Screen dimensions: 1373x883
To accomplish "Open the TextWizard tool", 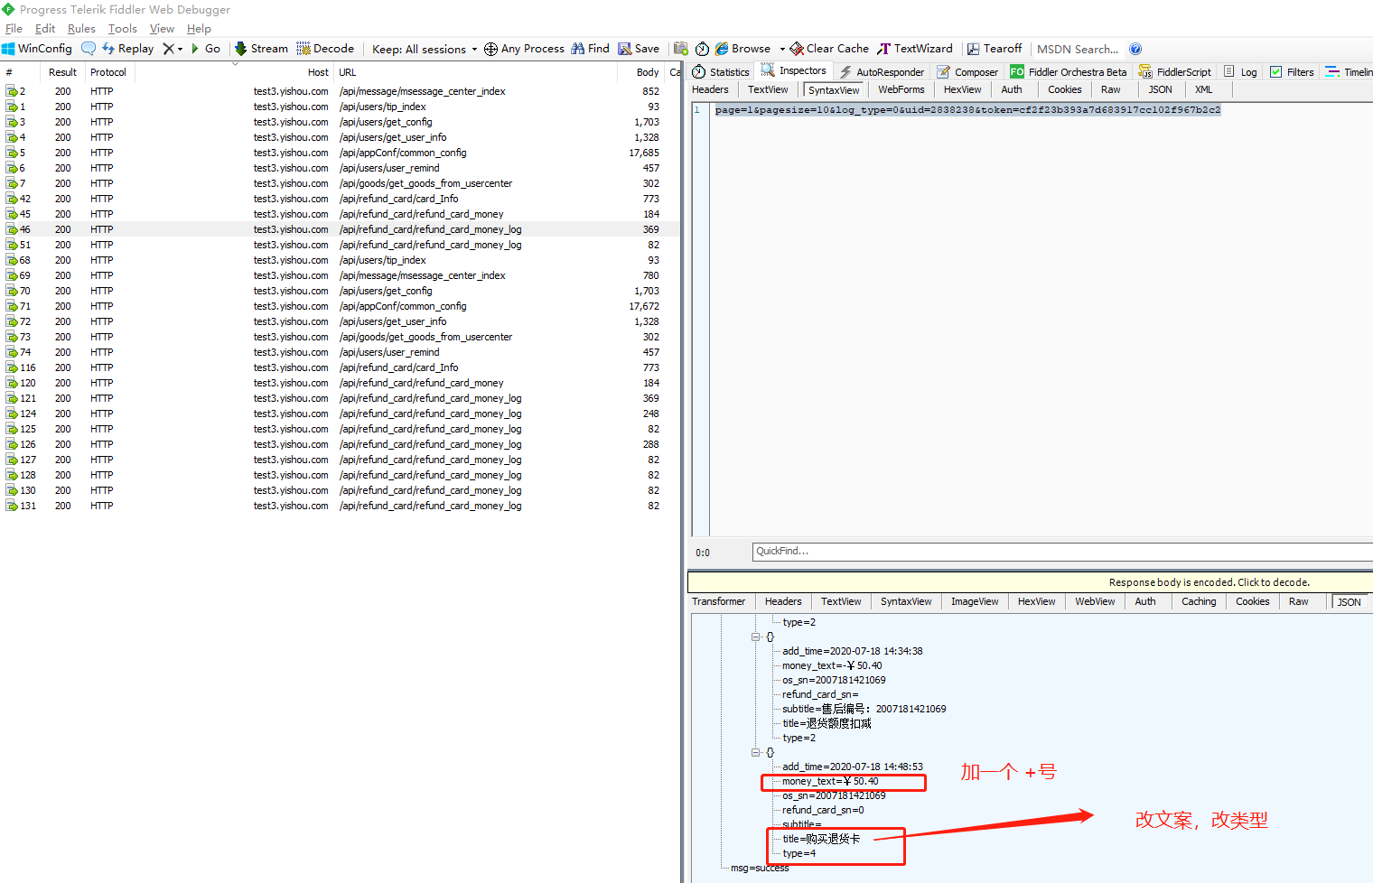I will [x=915, y=49].
